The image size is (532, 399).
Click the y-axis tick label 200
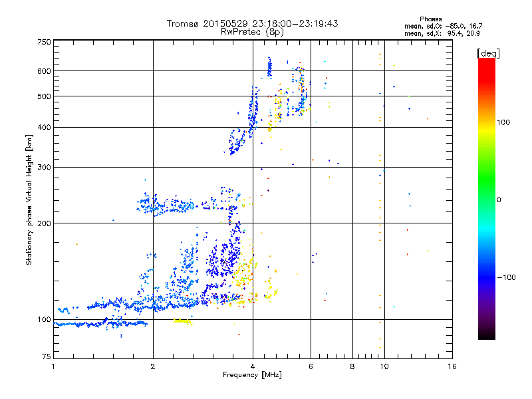coord(44,223)
